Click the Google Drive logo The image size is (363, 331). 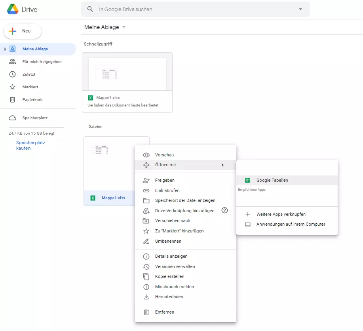pos(13,9)
